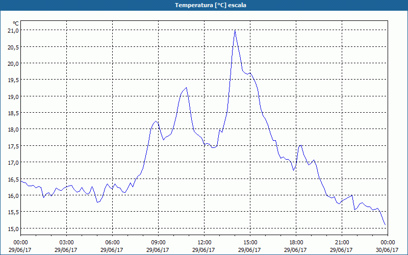Image resolution: width=408 pixels, height=255 pixels.
Task: Click the 15,0 y-axis label
Action: point(13,228)
